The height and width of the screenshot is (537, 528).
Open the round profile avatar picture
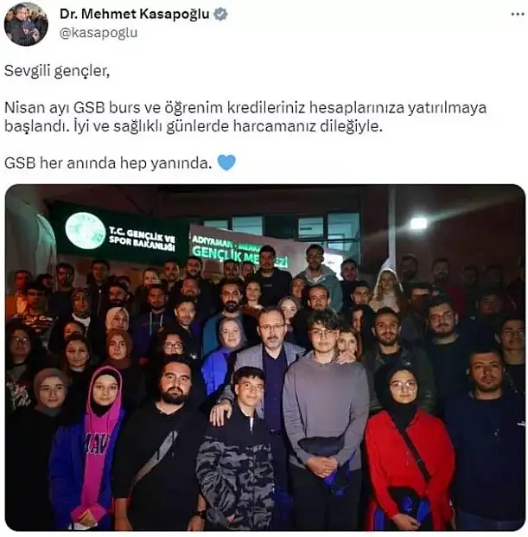[x=26, y=24]
